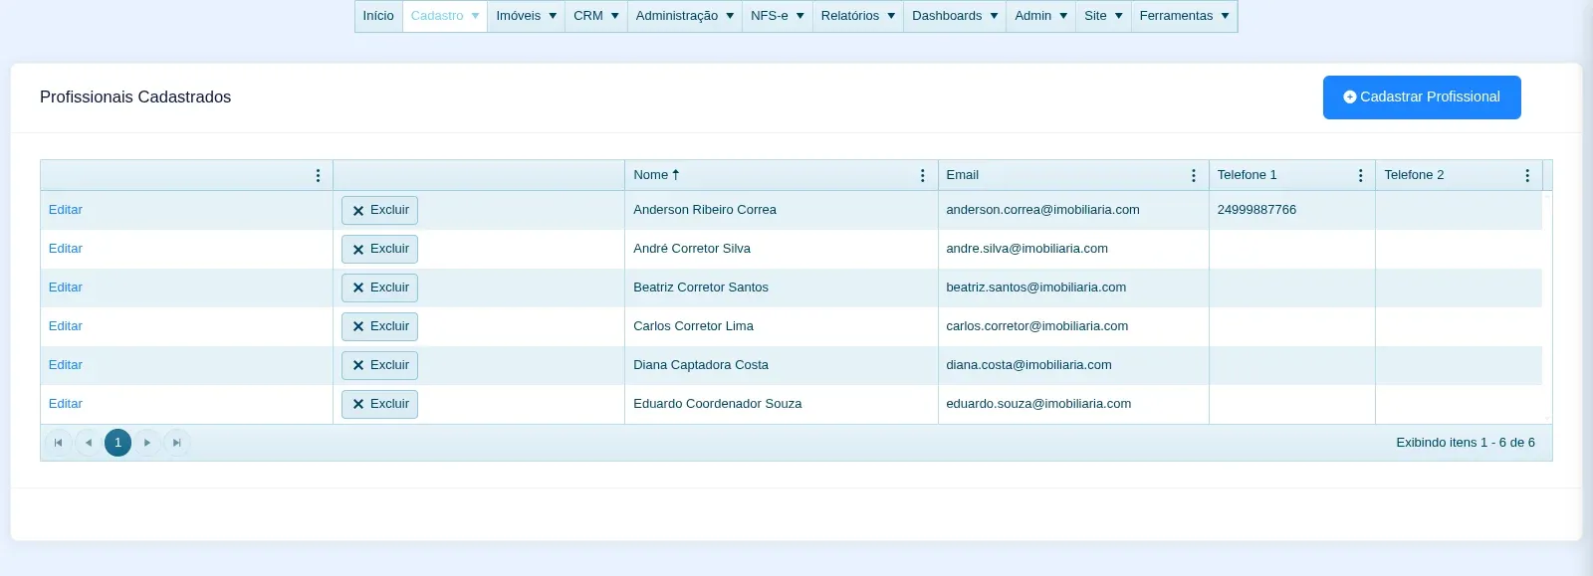This screenshot has width=1593, height=576.
Task: Go to last page arrow icon
Action: point(177,443)
